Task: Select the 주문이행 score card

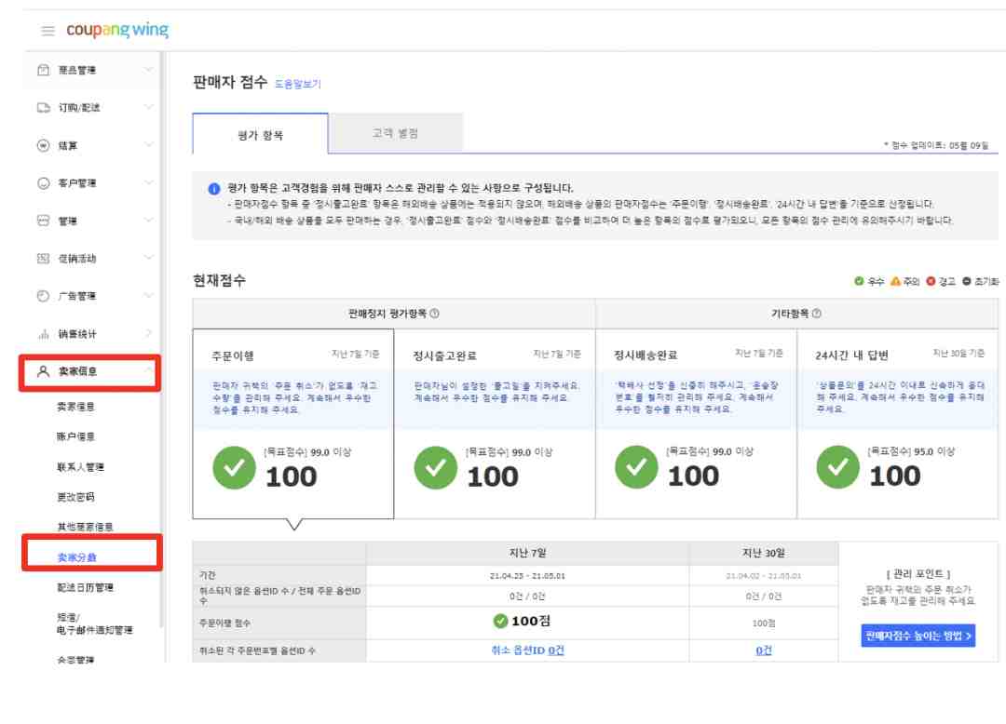Action: (293, 423)
